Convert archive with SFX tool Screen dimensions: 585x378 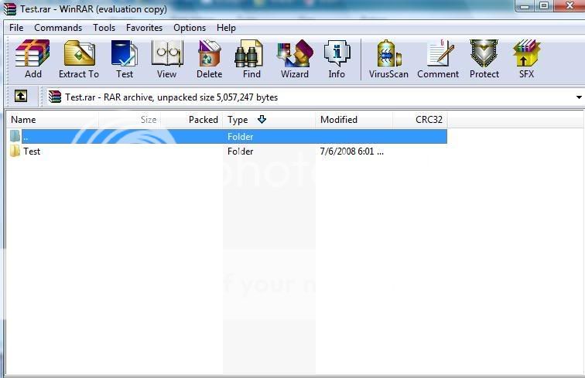526,53
